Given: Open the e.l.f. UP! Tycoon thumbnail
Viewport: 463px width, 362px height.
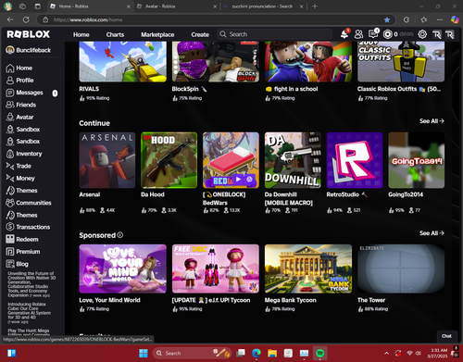Looking at the screenshot, I should 216,268.
